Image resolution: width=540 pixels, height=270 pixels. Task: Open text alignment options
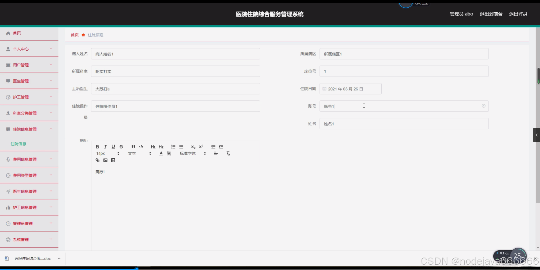tap(216, 154)
